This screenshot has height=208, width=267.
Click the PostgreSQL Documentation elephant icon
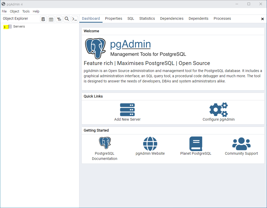[105, 143]
